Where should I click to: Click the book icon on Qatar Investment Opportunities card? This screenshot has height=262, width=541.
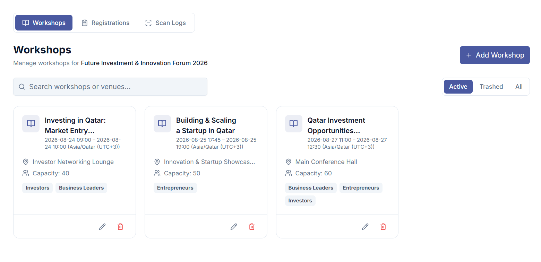(294, 124)
